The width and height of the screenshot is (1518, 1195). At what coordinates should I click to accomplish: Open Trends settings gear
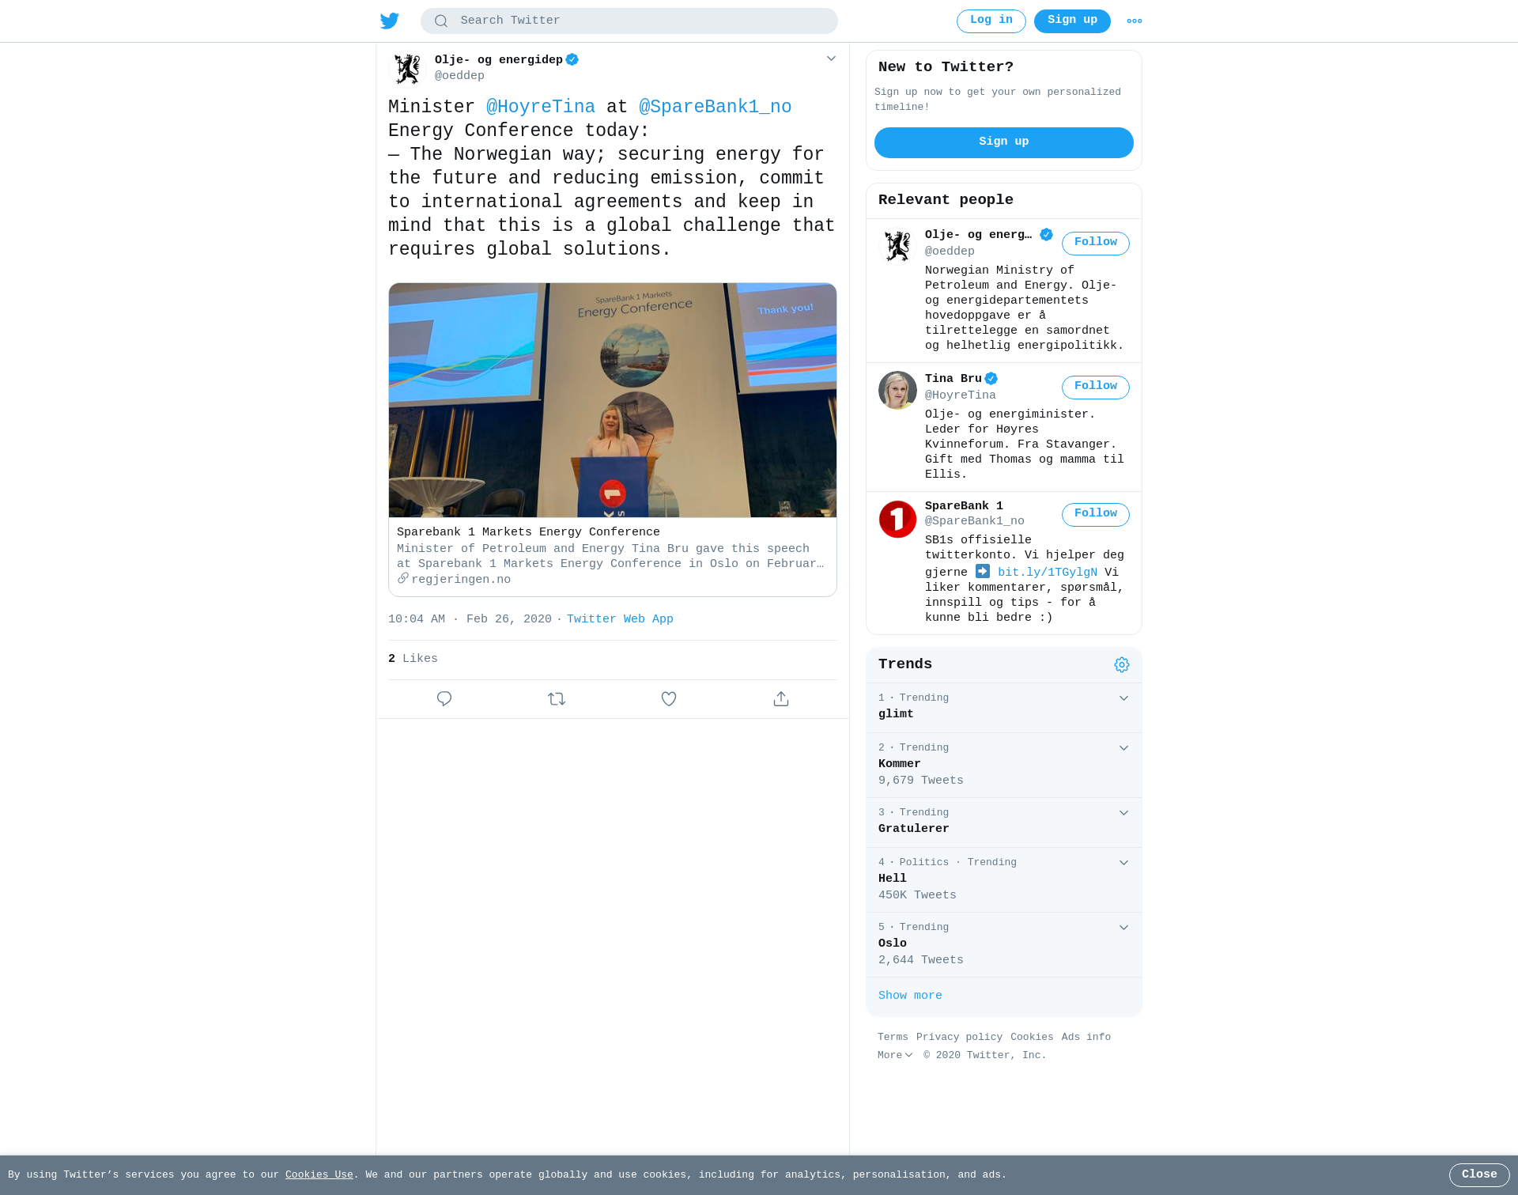click(x=1122, y=665)
